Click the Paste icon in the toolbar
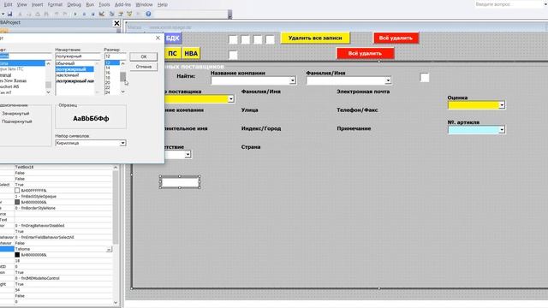Viewport: 548px width, 308px height. [x=38, y=14]
